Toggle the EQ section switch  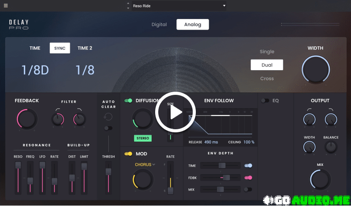265,101
